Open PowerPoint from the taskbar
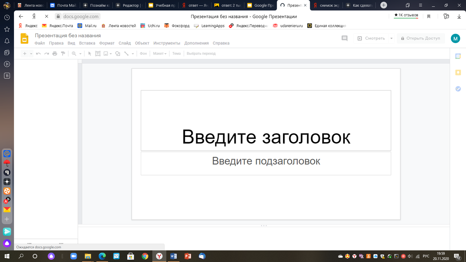The width and height of the screenshot is (466, 262). click(188, 256)
